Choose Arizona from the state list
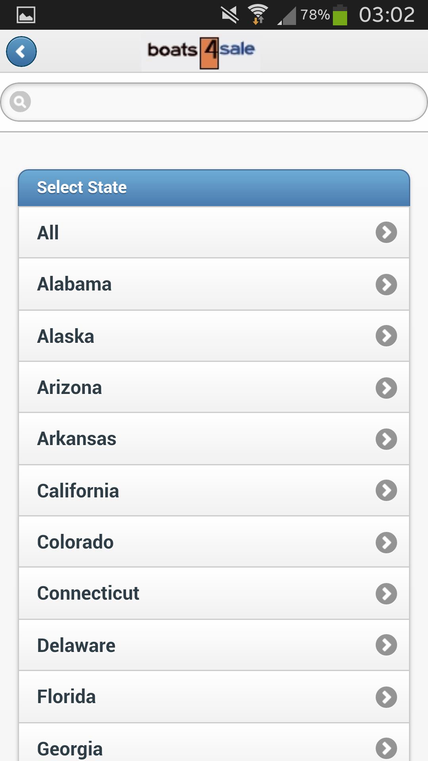 (x=214, y=387)
